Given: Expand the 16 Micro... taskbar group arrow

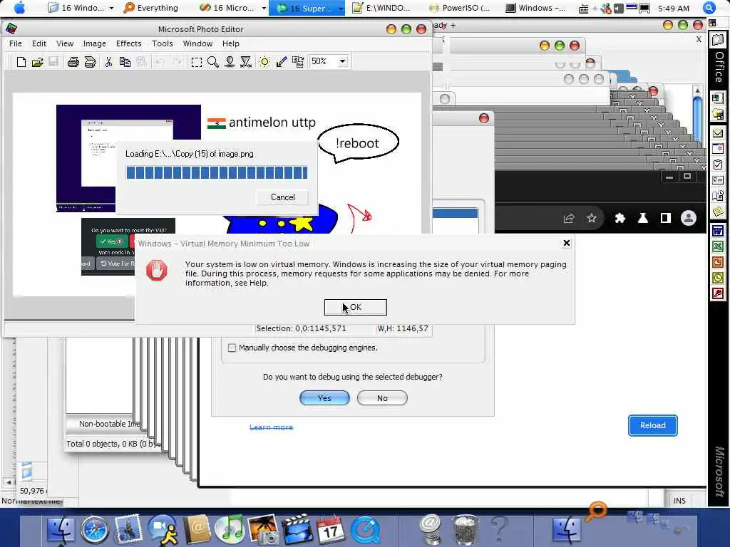Looking at the screenshot, I should click(x=264, y=9).
